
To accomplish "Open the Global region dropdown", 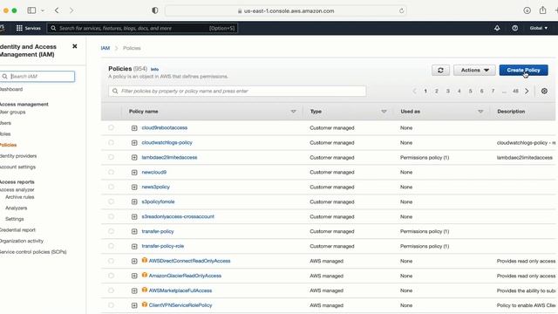I will 539,28.
